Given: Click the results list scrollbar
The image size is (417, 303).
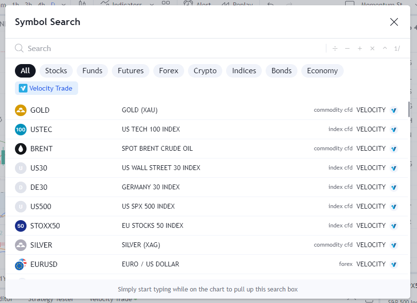Looking at the screenshot, I should click(x=409, y=109).
